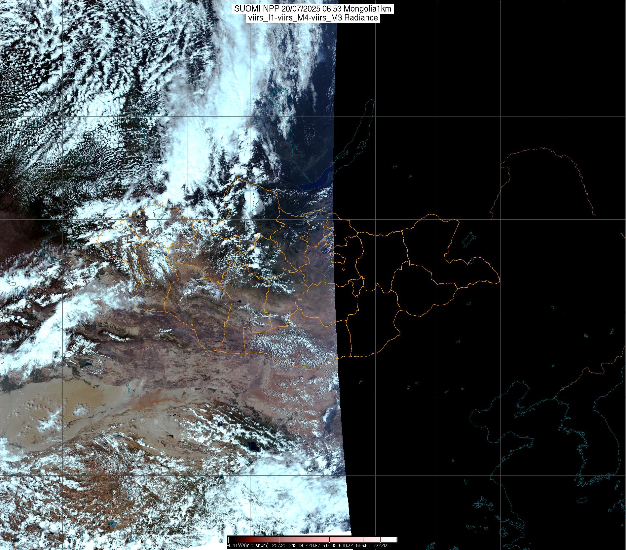Image resolution: width=626 pixels, height=550 pixels.
Task: Click the '-0.41W/(m^2.sr.um)' scale label
Action: pyautogui.click(x=248, y=545)
